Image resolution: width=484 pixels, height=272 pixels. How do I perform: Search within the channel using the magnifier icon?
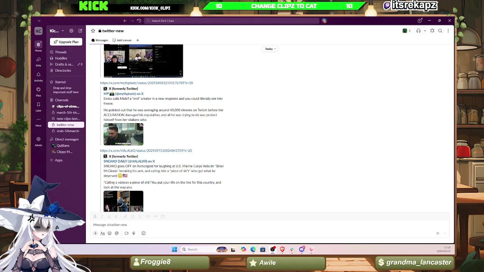[x=440, y=31]
